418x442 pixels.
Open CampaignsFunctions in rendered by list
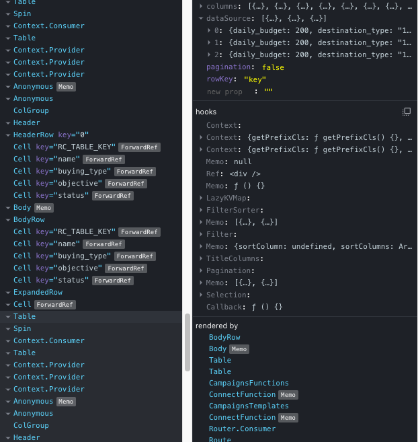249,383
